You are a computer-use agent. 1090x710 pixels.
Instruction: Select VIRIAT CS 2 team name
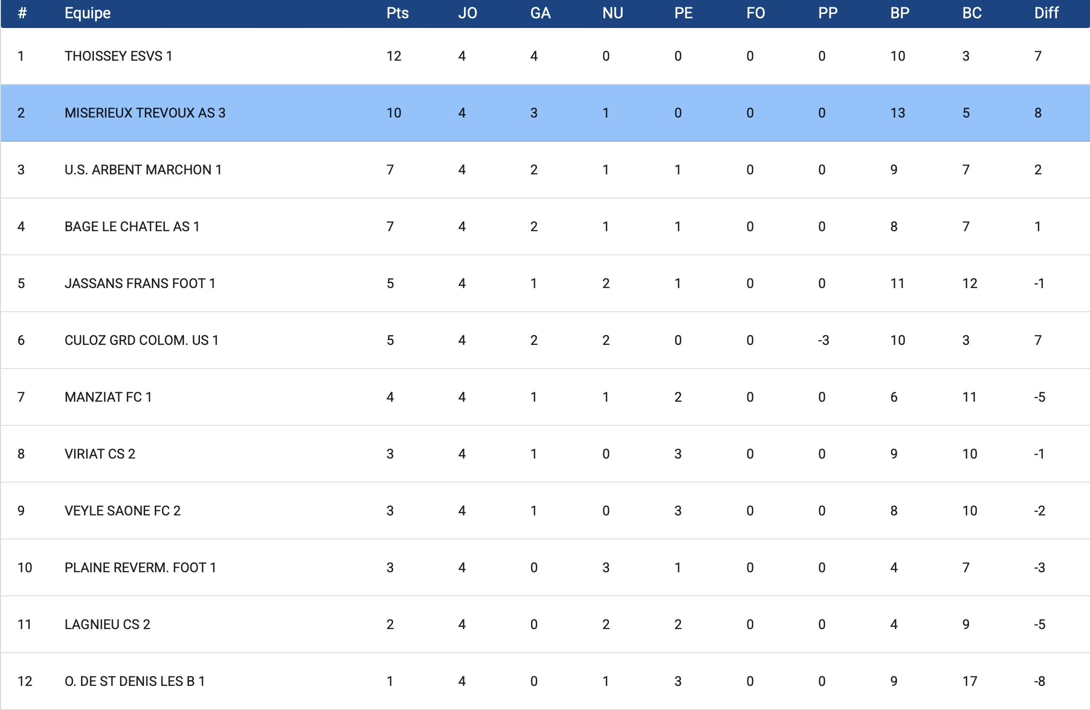pos(100,454)
